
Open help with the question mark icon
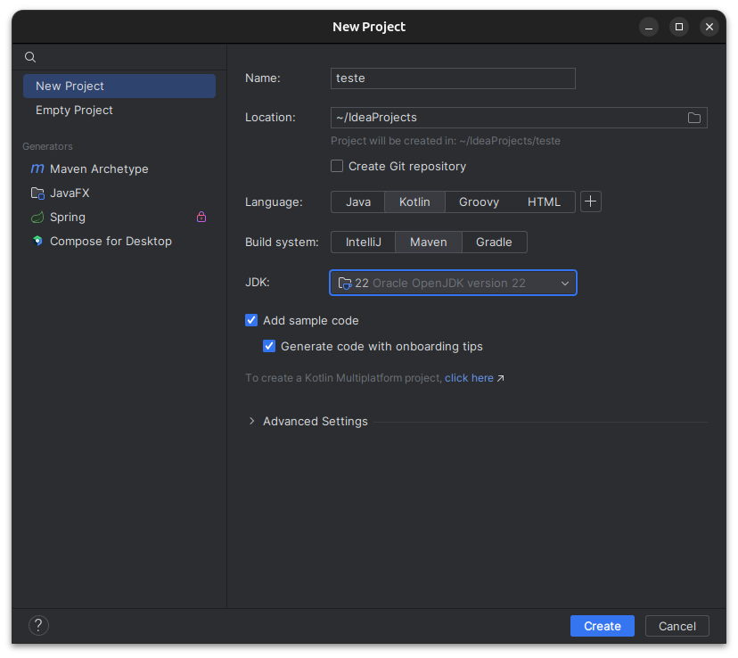(38, 626)
